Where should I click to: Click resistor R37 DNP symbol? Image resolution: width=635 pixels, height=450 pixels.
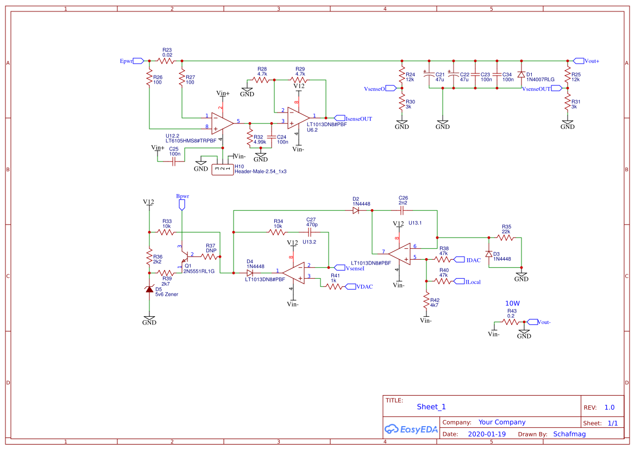pyautogui.click(x=209, y=257)
